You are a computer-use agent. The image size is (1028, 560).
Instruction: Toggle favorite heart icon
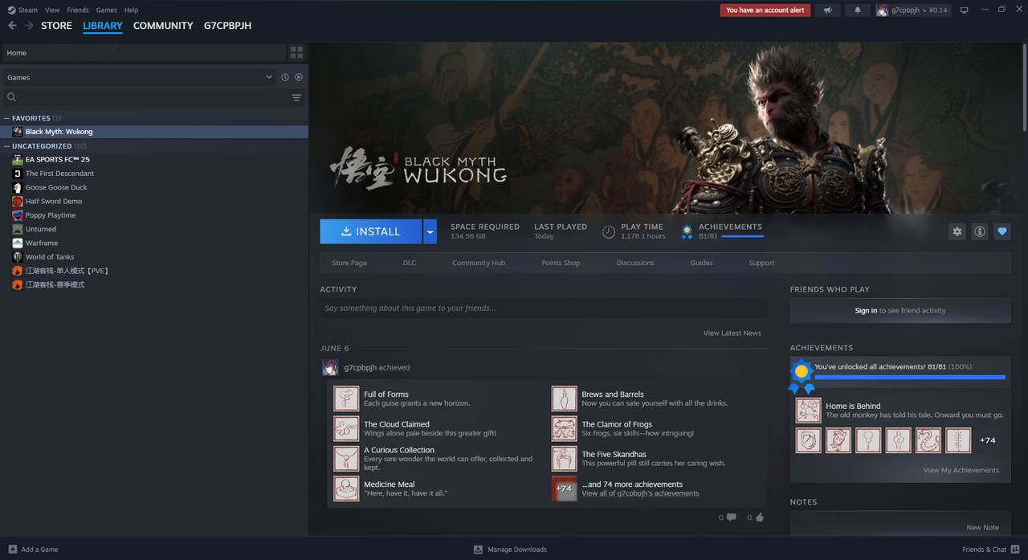coord(1001,231)
